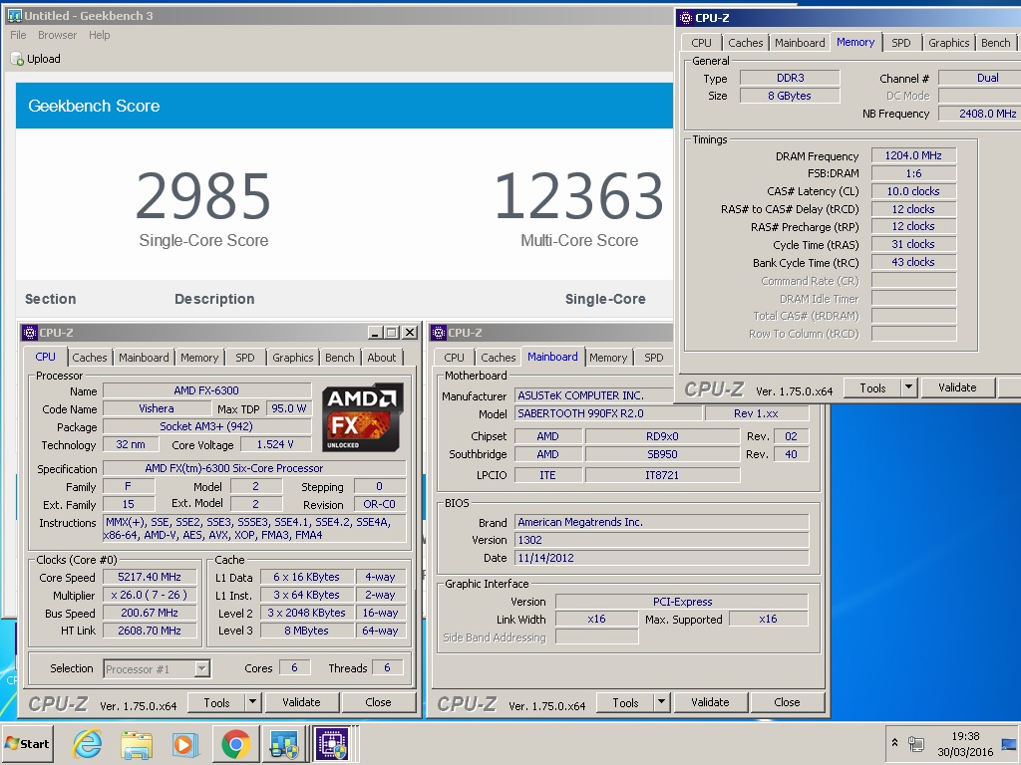1021x765 pixels.
Task: Click the Upload icon in Geekbench
Action: click(x=17, y=59)
